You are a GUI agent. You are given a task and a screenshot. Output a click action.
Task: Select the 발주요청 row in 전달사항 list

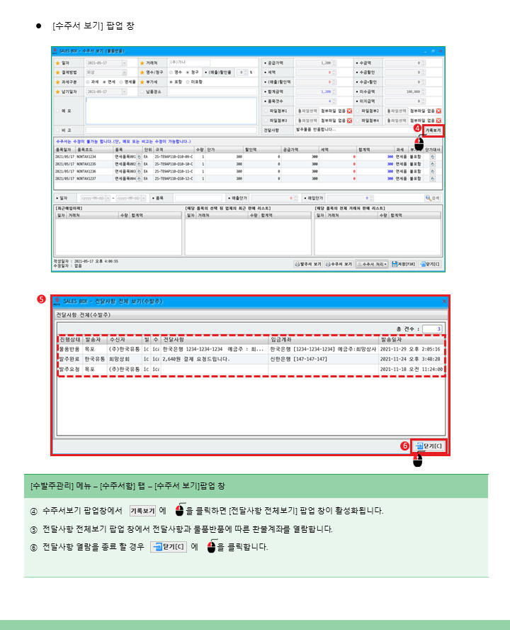click(251, 369)
